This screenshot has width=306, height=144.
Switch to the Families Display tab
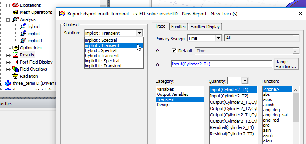205,27
